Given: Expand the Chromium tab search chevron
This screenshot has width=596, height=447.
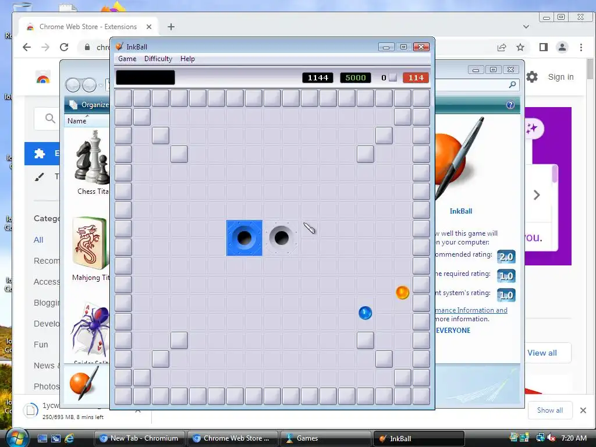Looking at the screenshot, I should (x=526, y=27).
